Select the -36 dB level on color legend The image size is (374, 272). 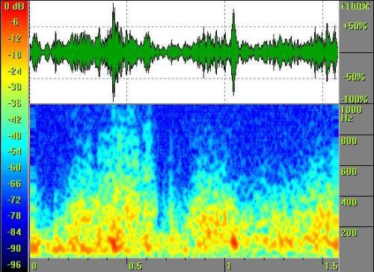pos(15,103)
